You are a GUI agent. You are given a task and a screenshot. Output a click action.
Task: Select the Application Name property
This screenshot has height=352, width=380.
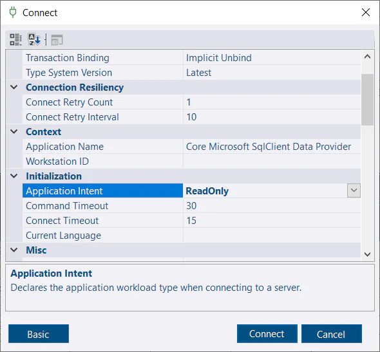pyautogui.click(x=103, y=147)
